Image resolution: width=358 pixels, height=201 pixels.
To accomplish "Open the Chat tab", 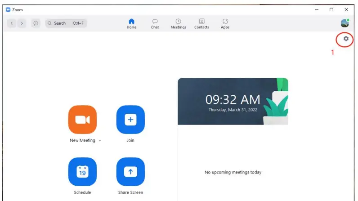I will pyautogui.click(x=155, y=24).
